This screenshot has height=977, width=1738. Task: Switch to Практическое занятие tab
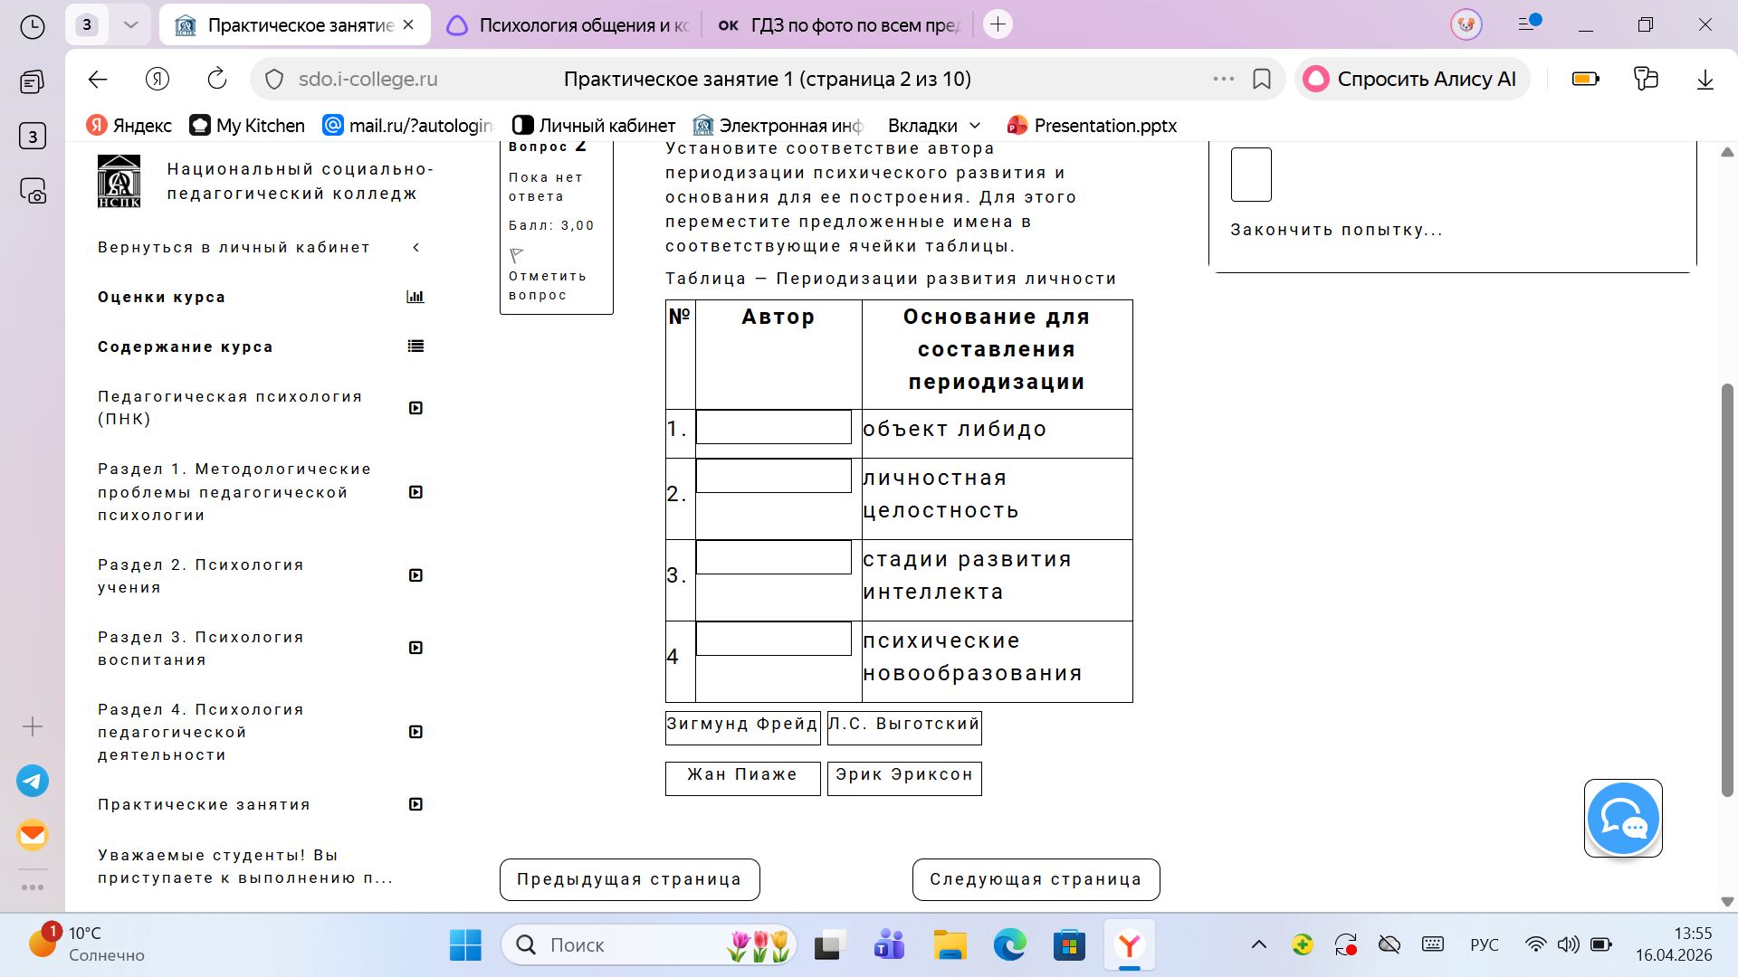pyautogui.click(x=294, y=25)
